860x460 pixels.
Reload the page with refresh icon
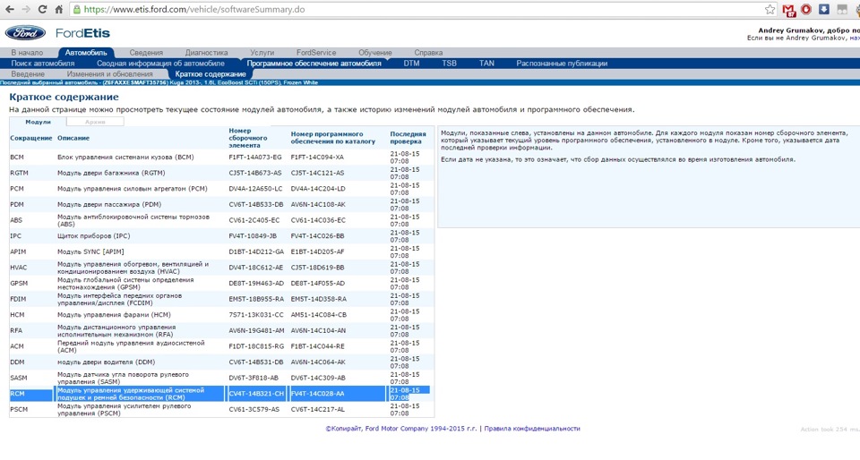(42, 9)
